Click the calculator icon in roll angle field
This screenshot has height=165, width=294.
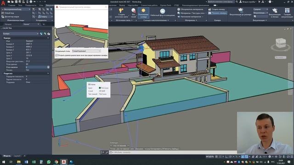coord(48,67)
